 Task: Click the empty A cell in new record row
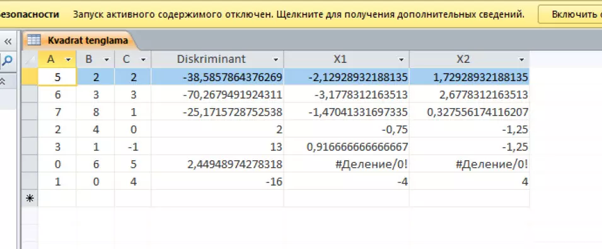pos(57,199)
